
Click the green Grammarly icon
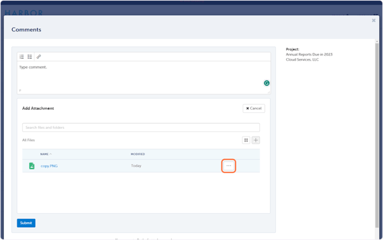[x=266, y=83]
